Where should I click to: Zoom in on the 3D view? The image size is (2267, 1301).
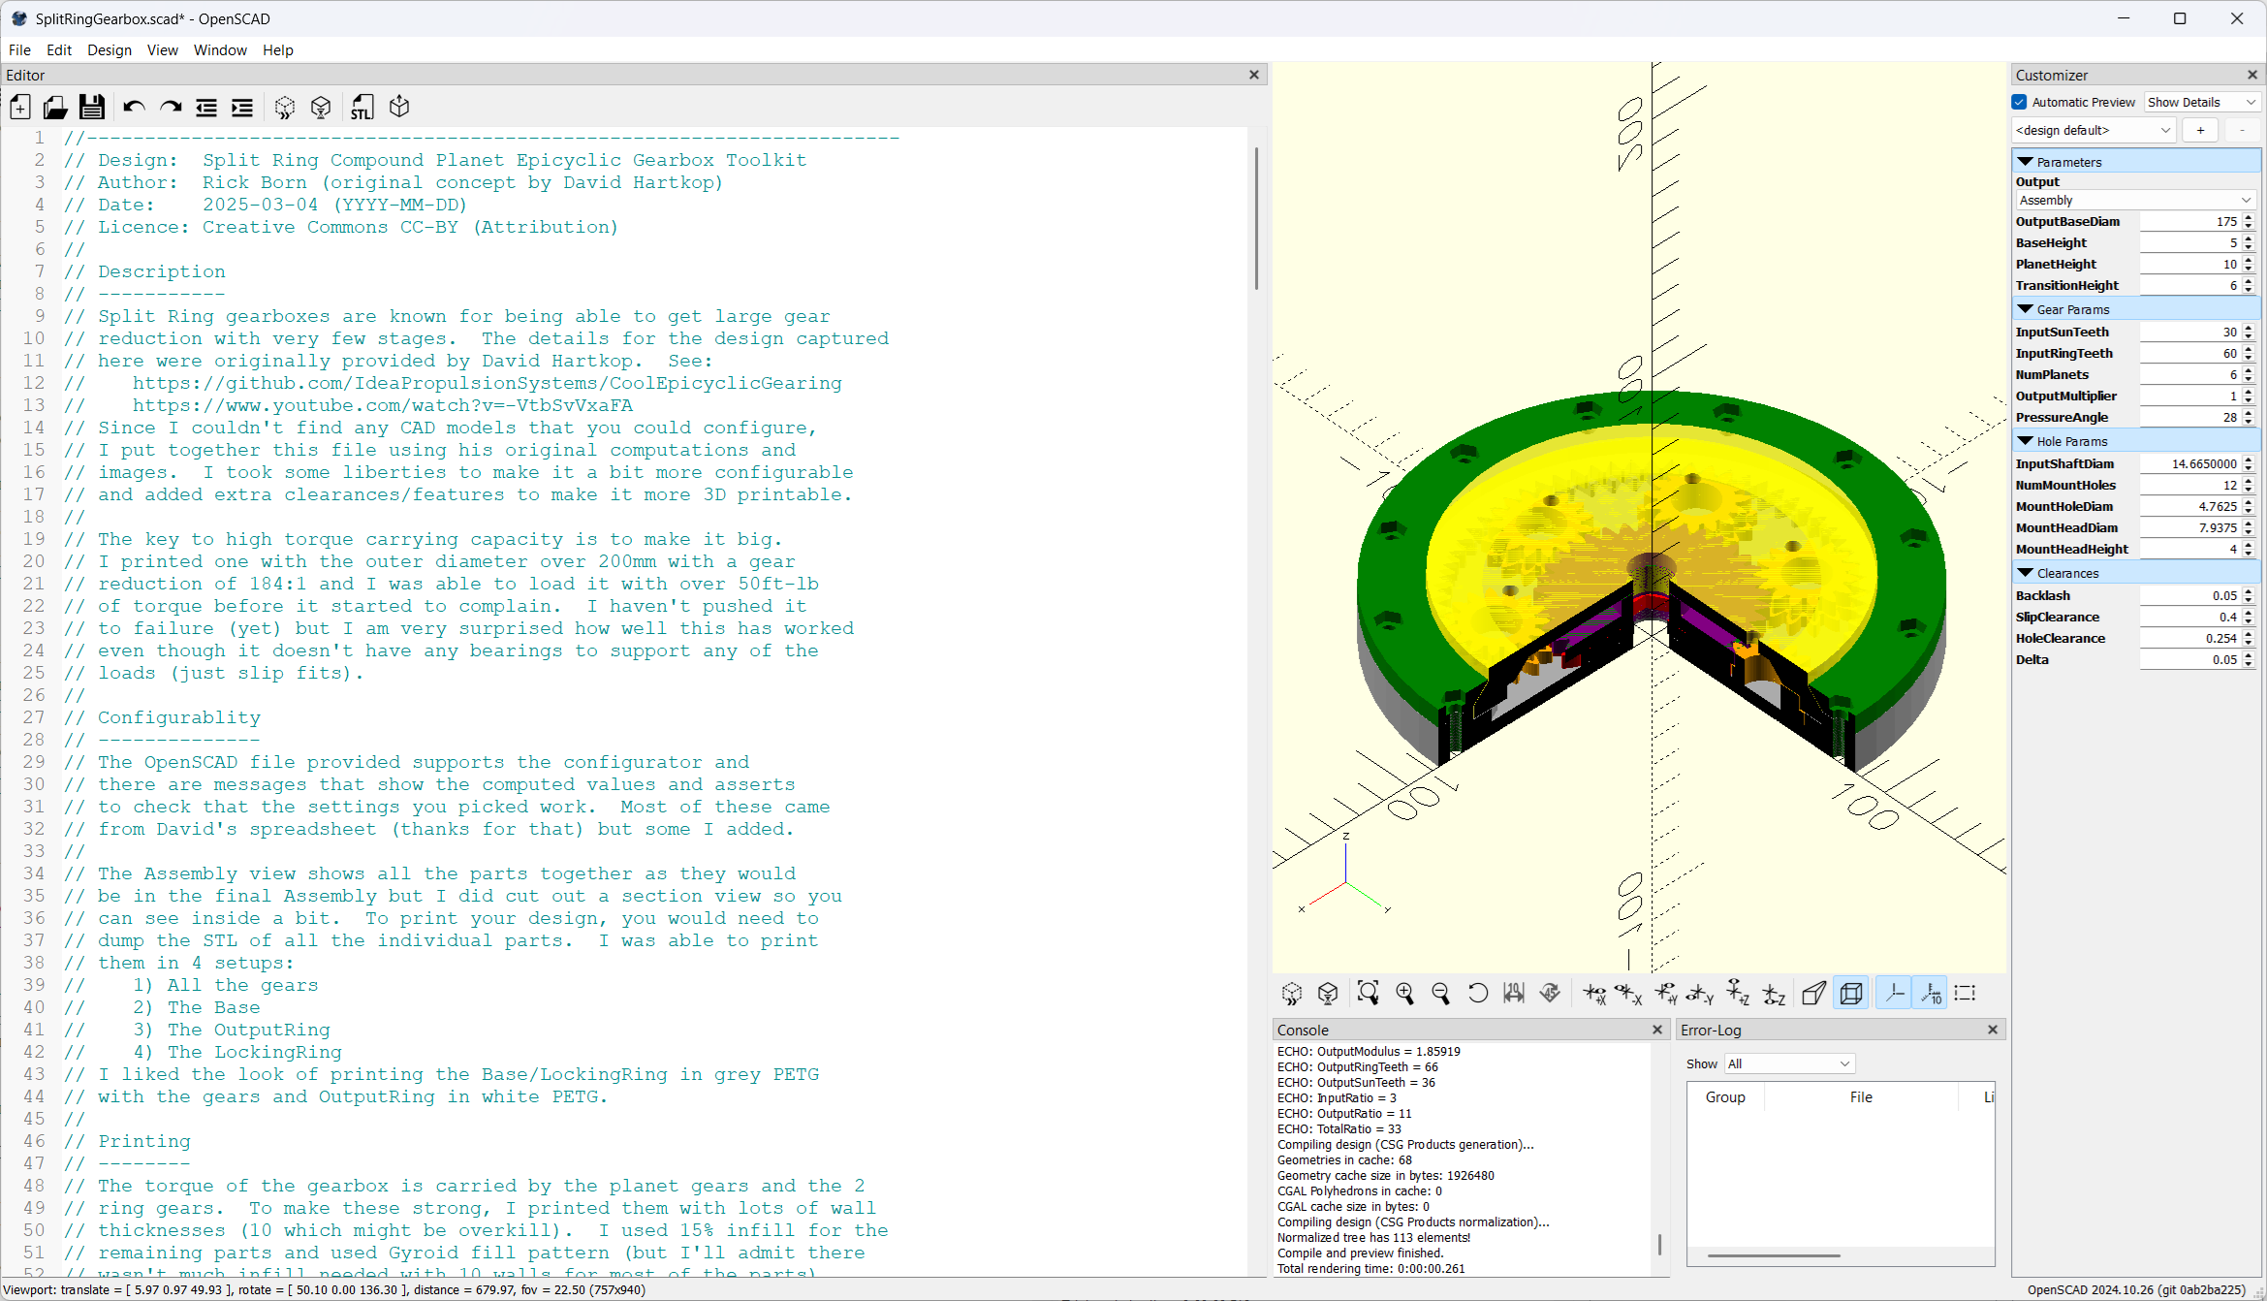pyautogui.click(x=1404, y=993)
